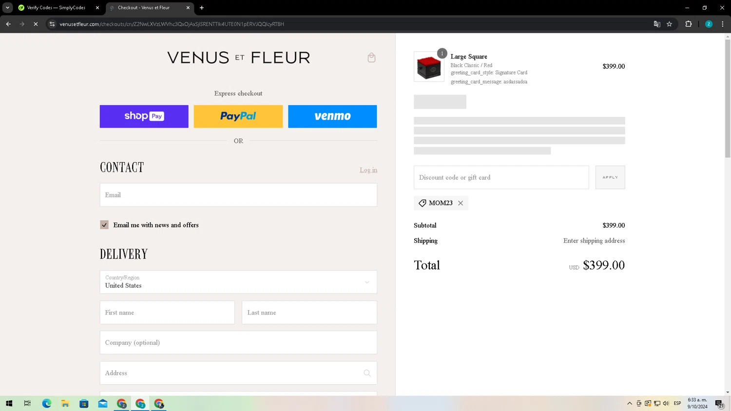Click the Large Square product thumbnail

click(429, 67)
